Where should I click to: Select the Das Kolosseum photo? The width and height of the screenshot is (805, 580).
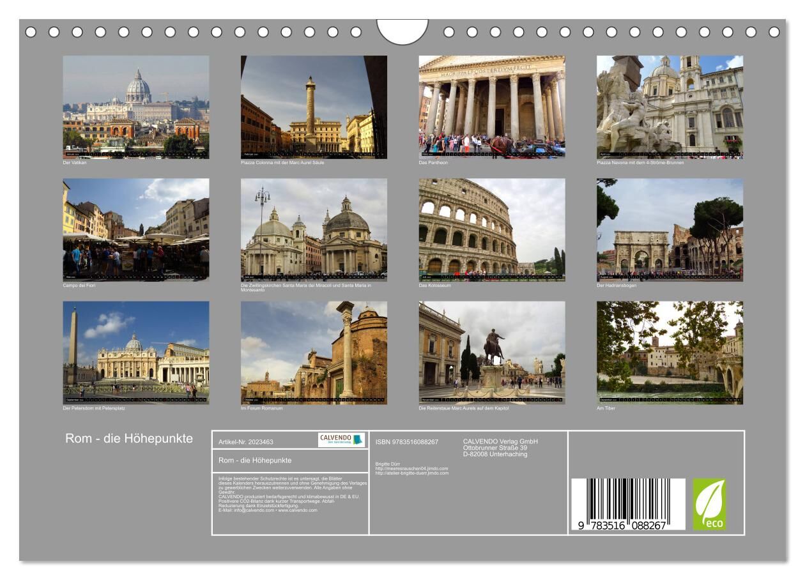pyautogui.click(x=491, y=229)
